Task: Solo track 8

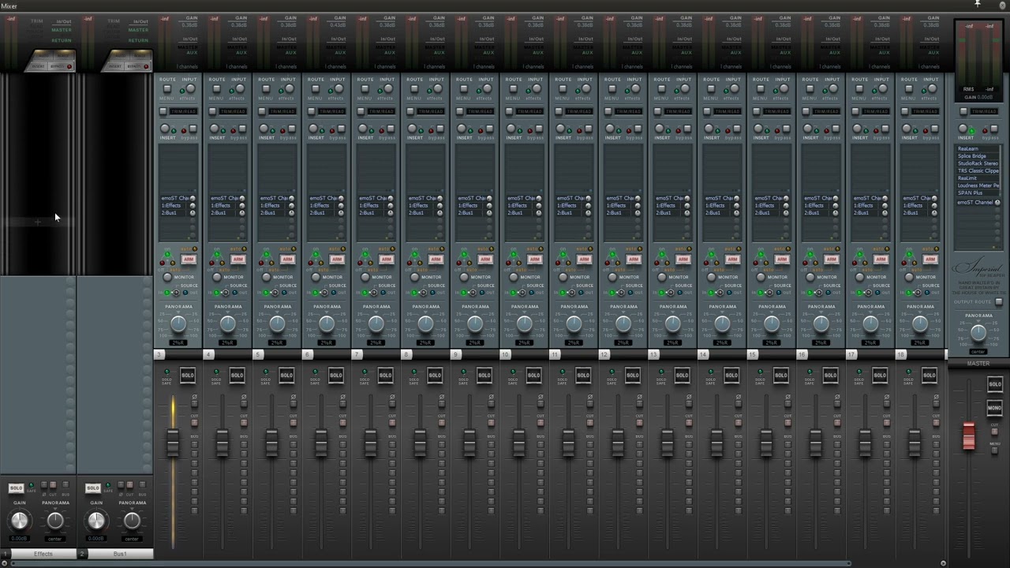Action: point(435,375)
